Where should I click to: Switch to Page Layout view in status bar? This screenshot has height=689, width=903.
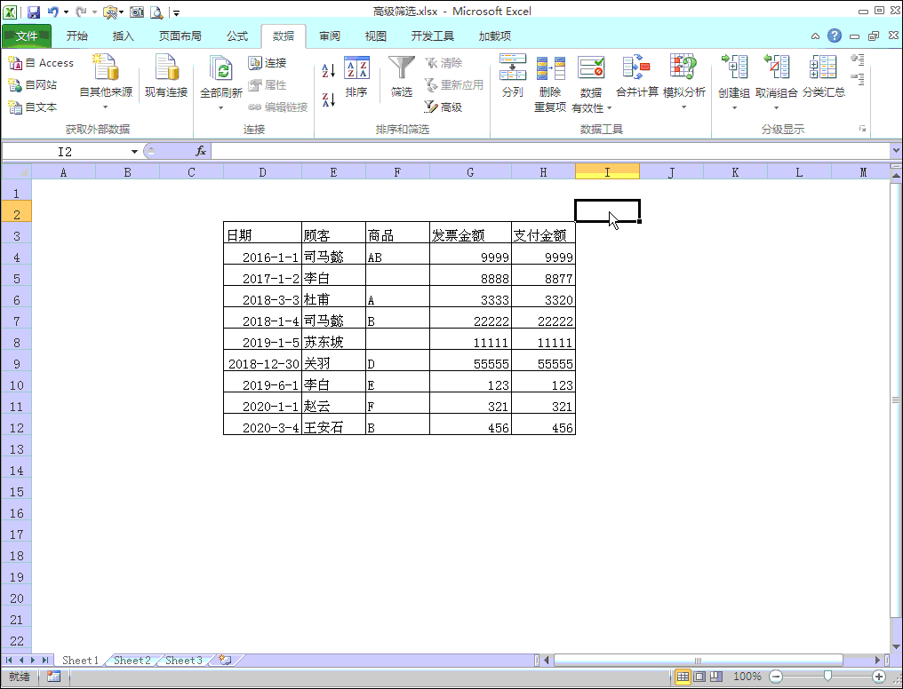699,677
